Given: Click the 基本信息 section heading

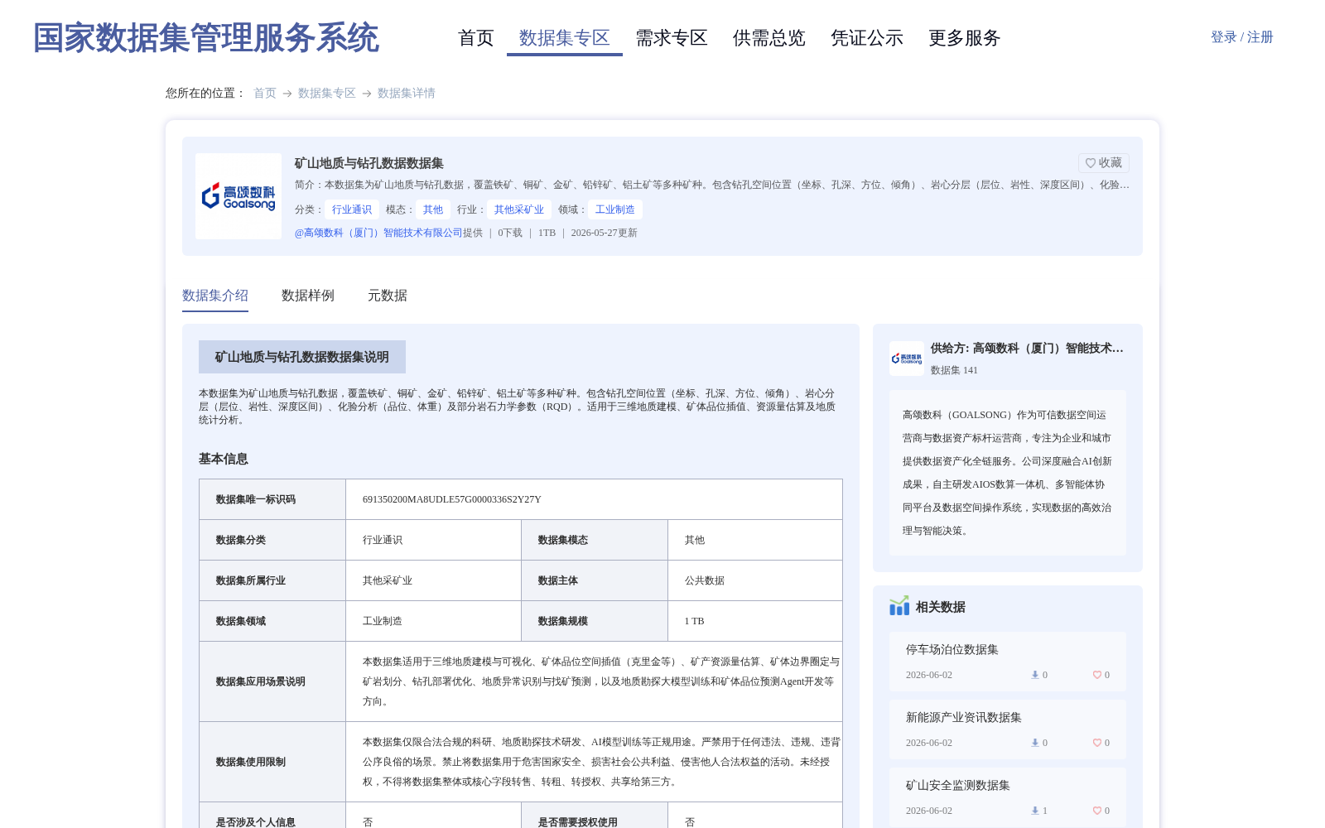Looking at the screenshot, I should tap(224, 459).
